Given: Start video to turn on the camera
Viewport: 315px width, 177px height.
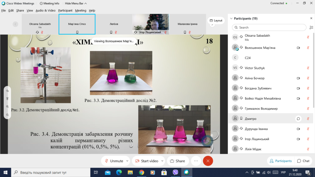Looking at the screenshot, I should pyautogui.click(x=147, y=161).
